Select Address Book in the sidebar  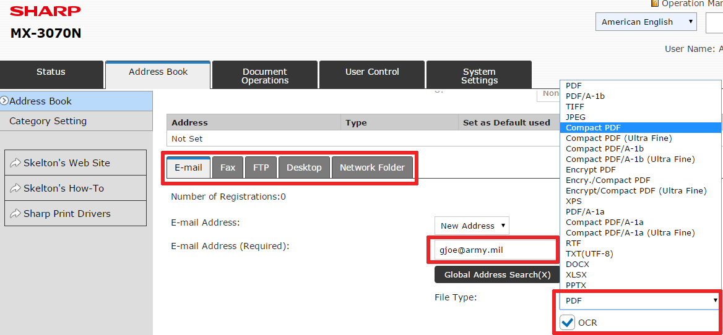76,101
